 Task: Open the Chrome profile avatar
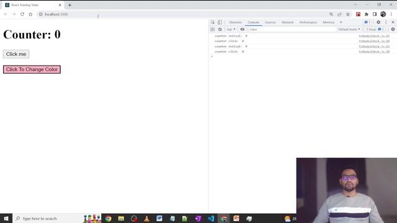tap(383, 14)
